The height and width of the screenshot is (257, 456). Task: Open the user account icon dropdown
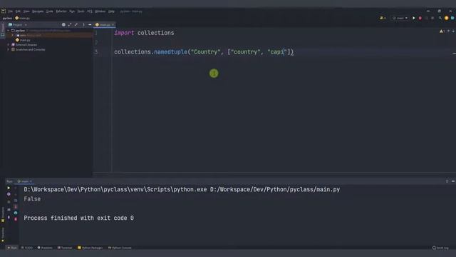pos(383,18)
